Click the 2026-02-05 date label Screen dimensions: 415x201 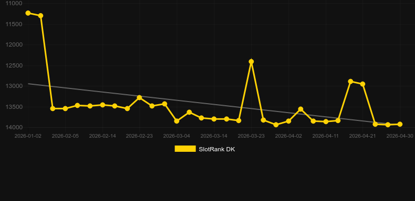(65, 136)
